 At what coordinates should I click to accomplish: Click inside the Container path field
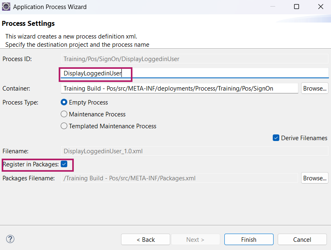tap(179, 89)
